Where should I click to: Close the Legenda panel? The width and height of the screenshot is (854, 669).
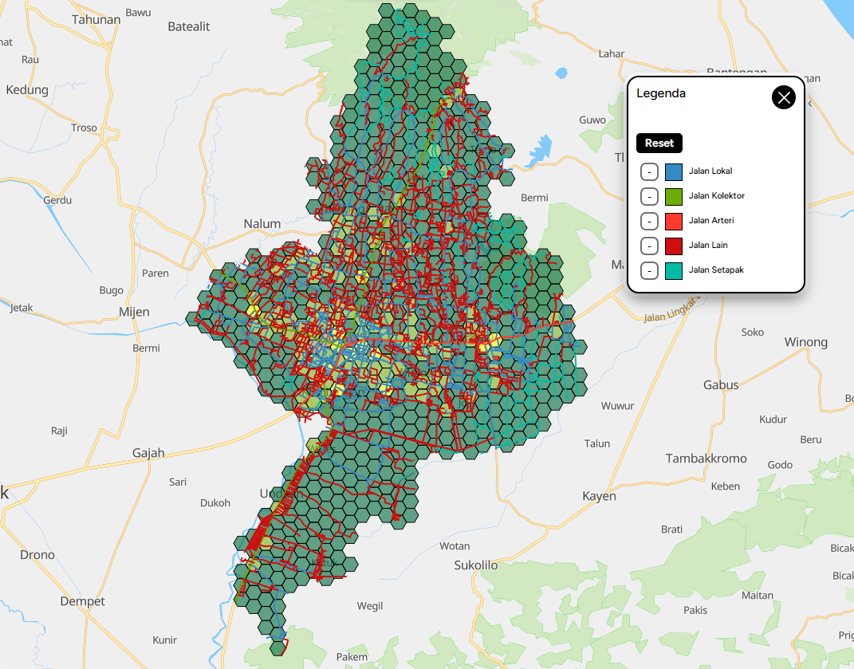784,97
